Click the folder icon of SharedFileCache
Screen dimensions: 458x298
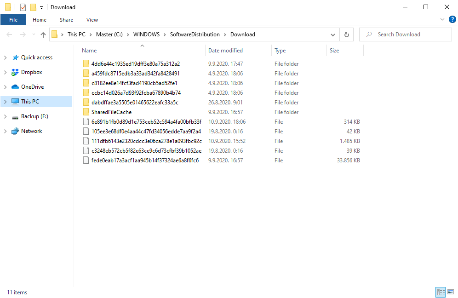coord(86,112)
